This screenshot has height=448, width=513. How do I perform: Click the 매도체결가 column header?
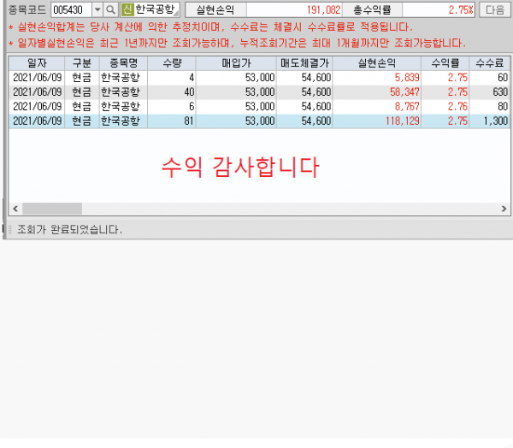[x=304, y=62]
